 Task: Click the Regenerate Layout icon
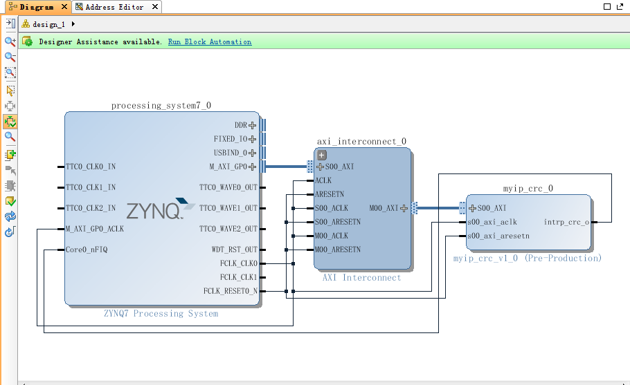click(10, 216)
